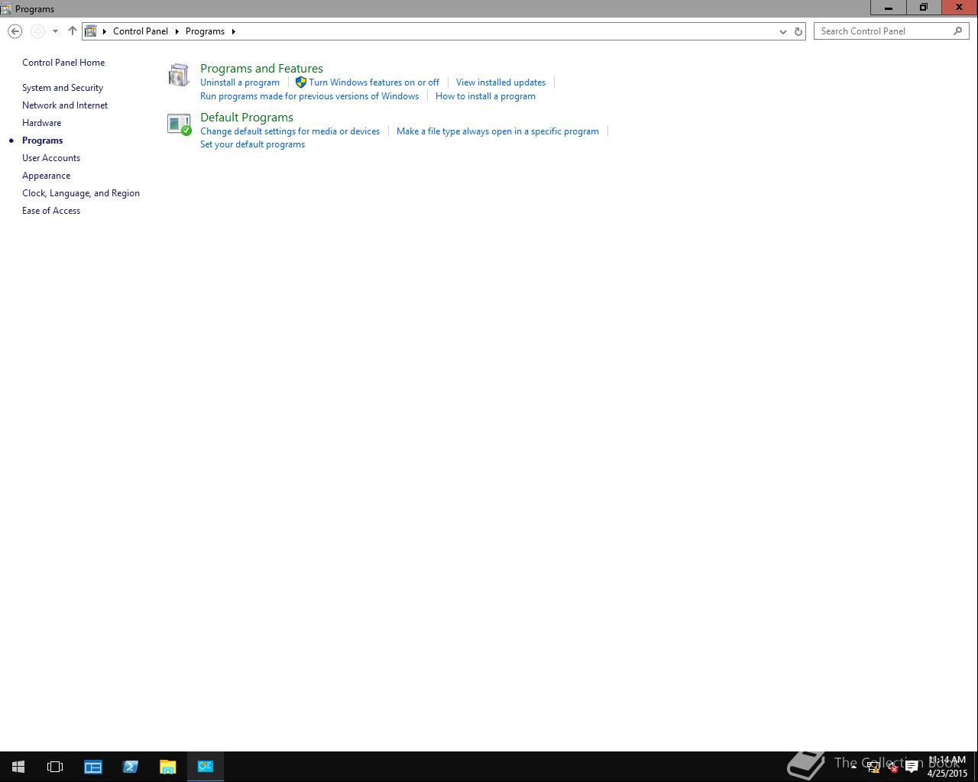
Task: Expand the chevron before Control Panel breadcrumb
Action: 105,31
